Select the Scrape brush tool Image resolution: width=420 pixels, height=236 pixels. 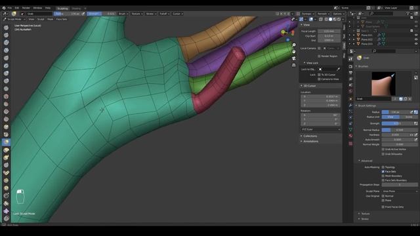pyautogui.click(x=6, y=119)
